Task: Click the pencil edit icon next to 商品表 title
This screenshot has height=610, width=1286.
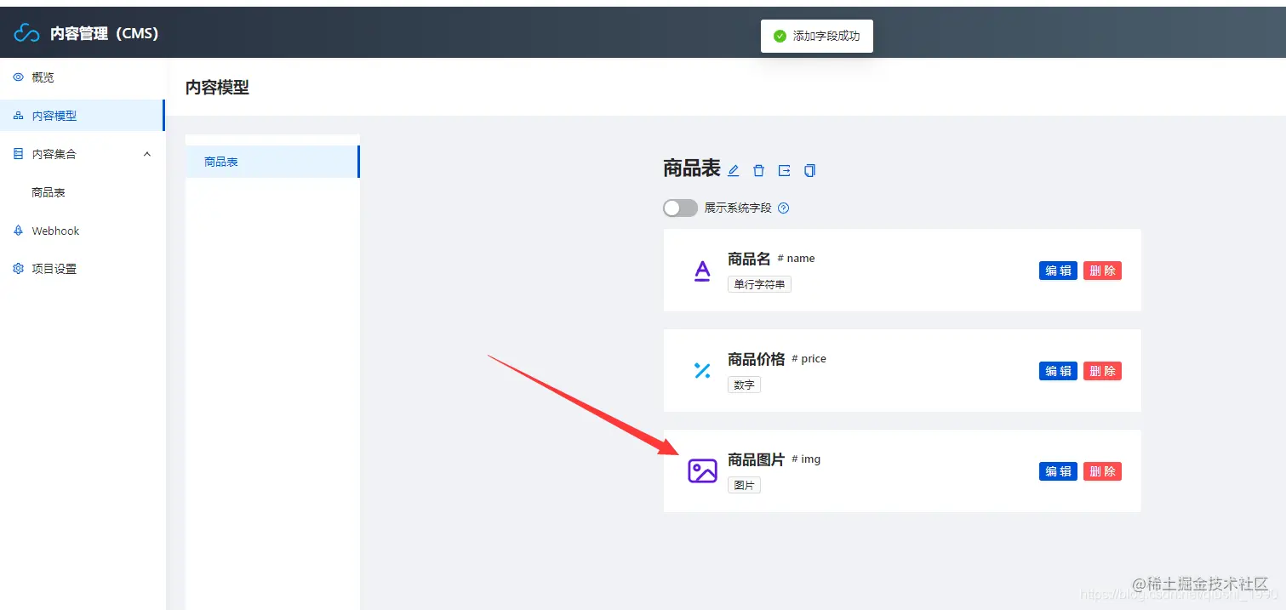Action: (x=734, y=170)
